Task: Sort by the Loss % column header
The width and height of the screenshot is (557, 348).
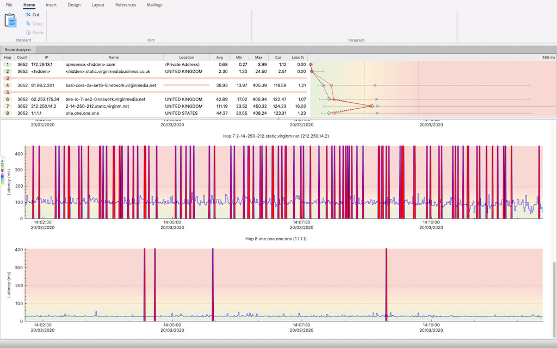Action: 298,57
